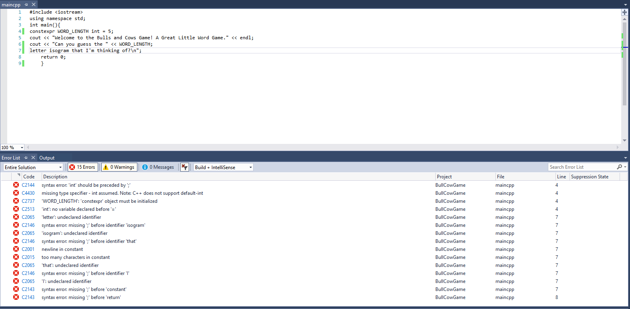Image resolution: width=630 pixels, height=309 pixels.
Task: Sort errors by Line column header
Action: click(562, 177)
